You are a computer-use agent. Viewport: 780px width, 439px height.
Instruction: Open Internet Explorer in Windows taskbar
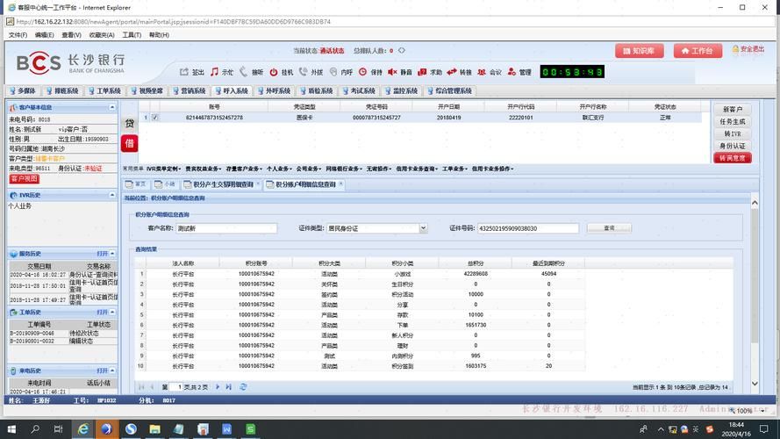pyautogui.click(x=83, y=429)
